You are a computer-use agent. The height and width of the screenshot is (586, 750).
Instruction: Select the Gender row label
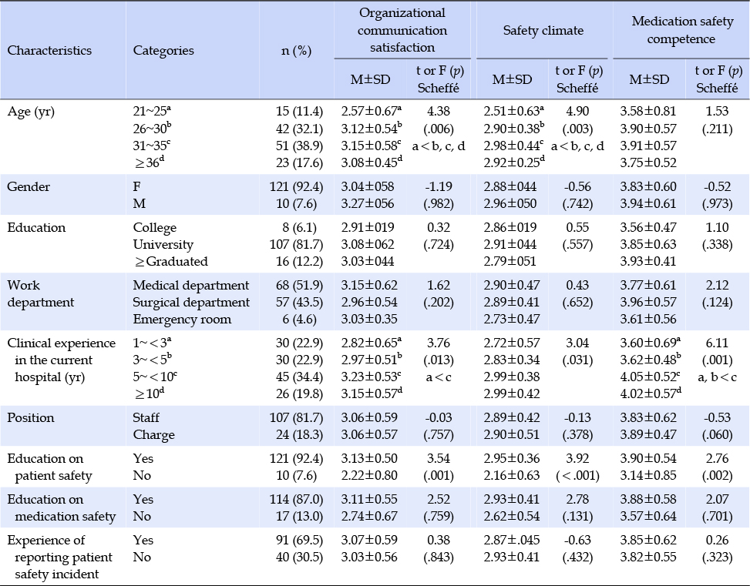27,186
